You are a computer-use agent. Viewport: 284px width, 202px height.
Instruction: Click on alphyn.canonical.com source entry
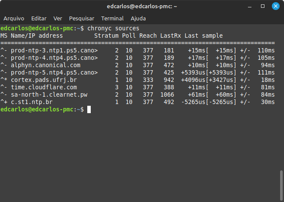tap(46, 65)
